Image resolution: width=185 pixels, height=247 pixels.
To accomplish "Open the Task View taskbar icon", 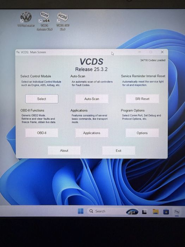I will coord(144,212).
